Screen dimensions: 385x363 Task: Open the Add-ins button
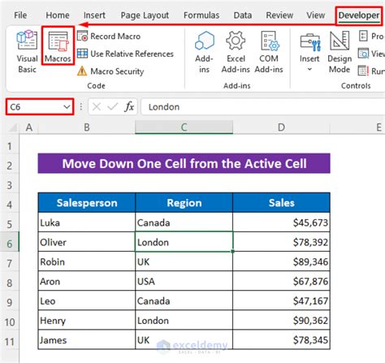coord(204,52)
